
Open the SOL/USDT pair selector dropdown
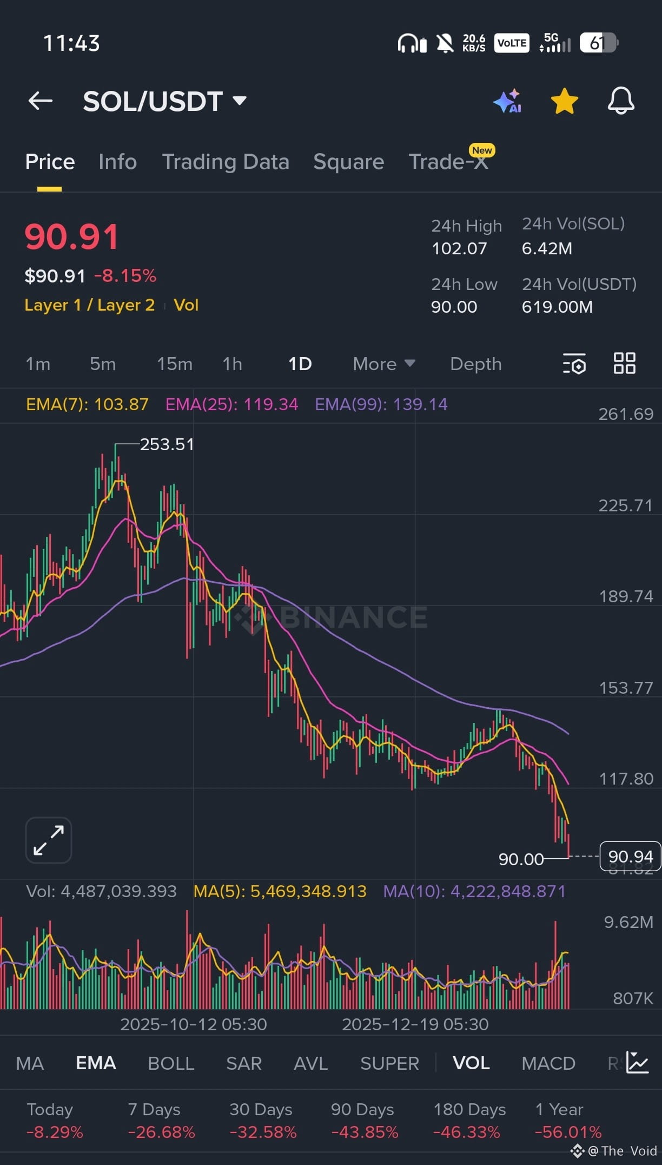click(164, 101)
